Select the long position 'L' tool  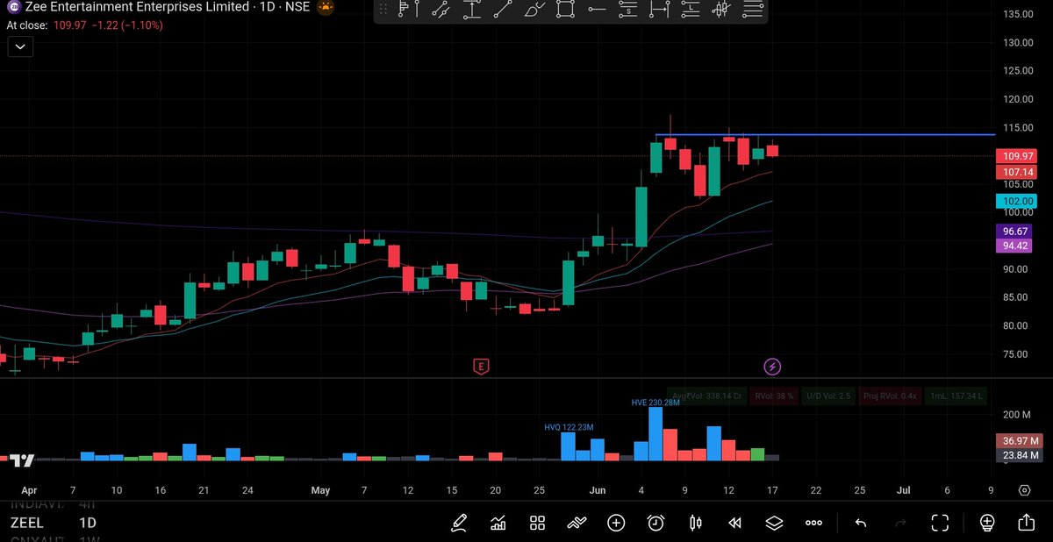pos(691,11)
